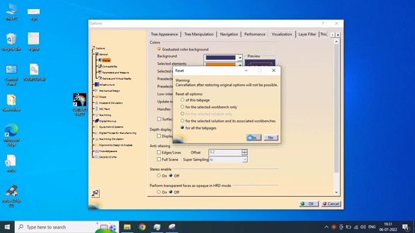
Task: Select 'for all the tabpages' radio button
Action: [x=182, y=128]
